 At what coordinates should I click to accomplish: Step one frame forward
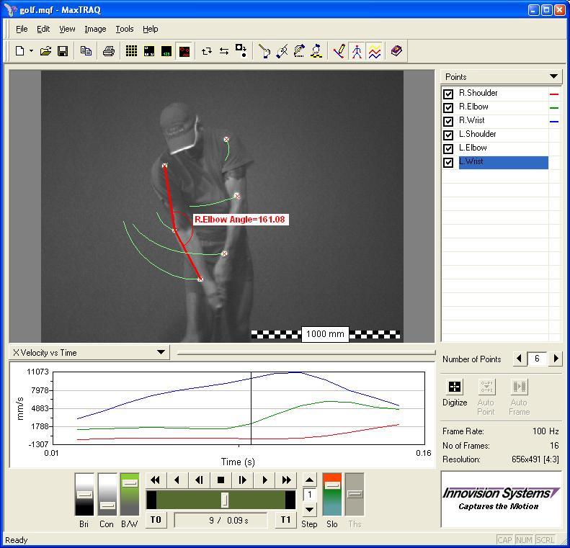click(x=242, y=480)
